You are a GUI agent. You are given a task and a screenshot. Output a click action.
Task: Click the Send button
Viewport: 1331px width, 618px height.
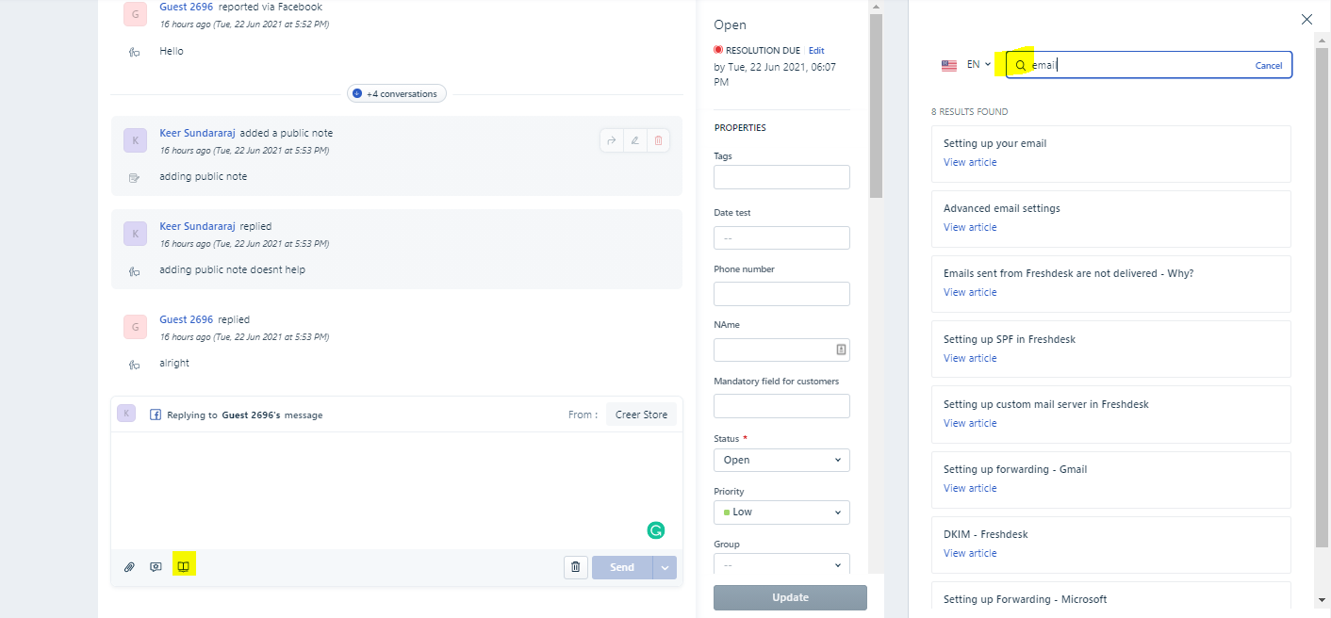[622, 567]
